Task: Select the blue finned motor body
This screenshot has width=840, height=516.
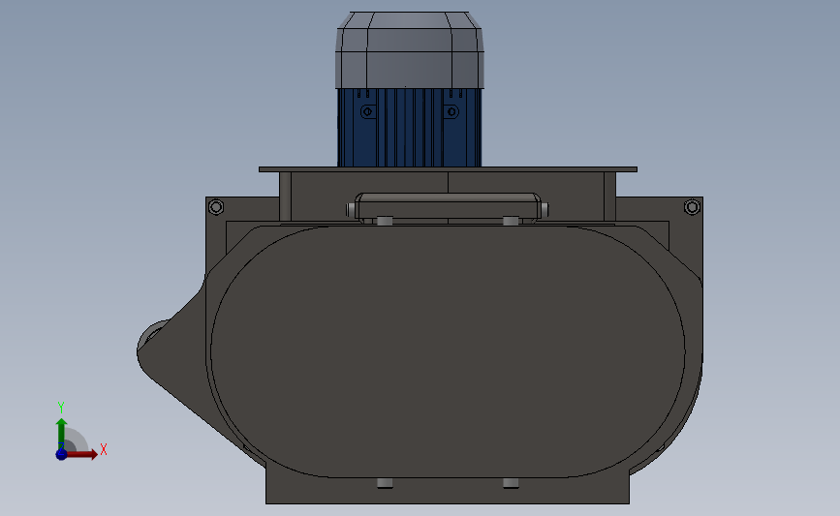Action: pos(409,128)
